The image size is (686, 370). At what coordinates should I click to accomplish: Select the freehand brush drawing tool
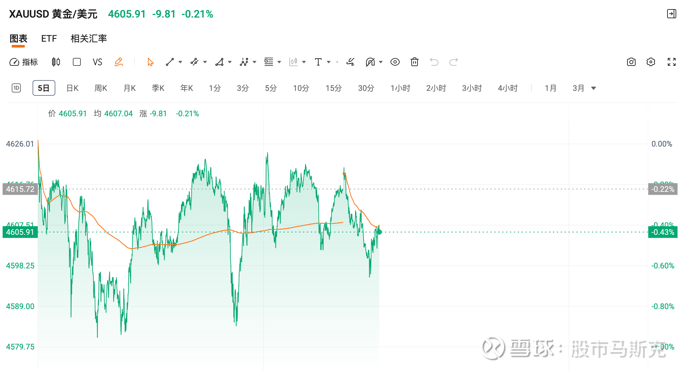350,62
